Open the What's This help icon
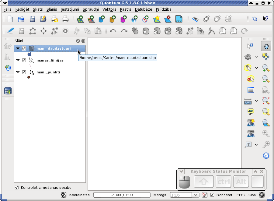Image resolution: width=274 pixels, height=201 pixels. 265,19
